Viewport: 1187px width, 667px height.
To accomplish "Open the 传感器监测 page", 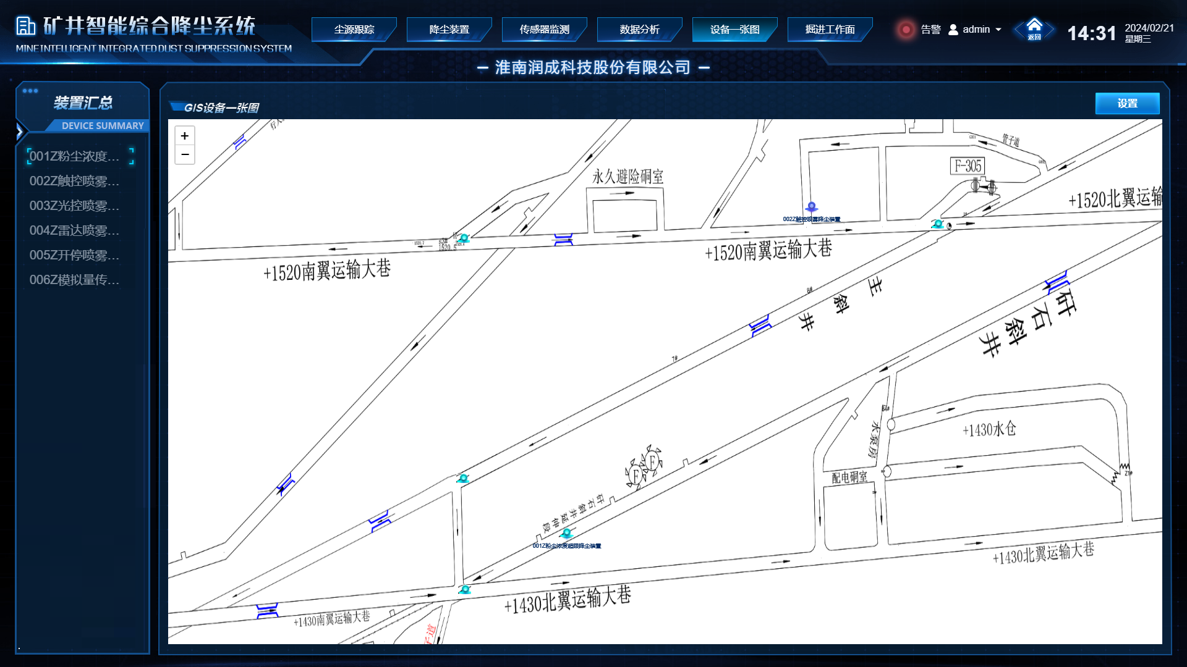I will 544,28.
